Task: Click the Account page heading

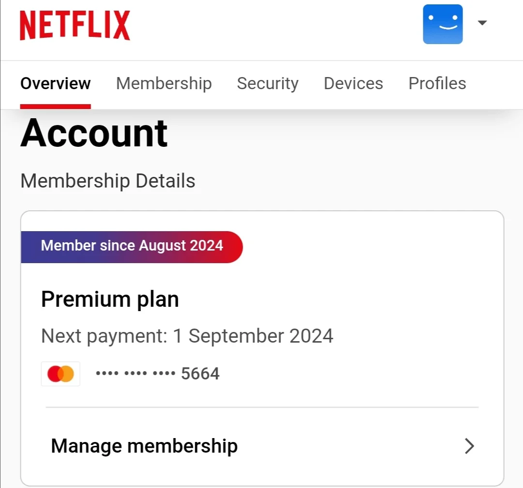Action: pyautogui.click(x=94, y=133)
